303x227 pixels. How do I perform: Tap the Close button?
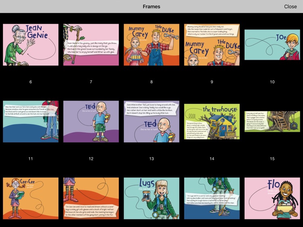(x=290, y=6)
